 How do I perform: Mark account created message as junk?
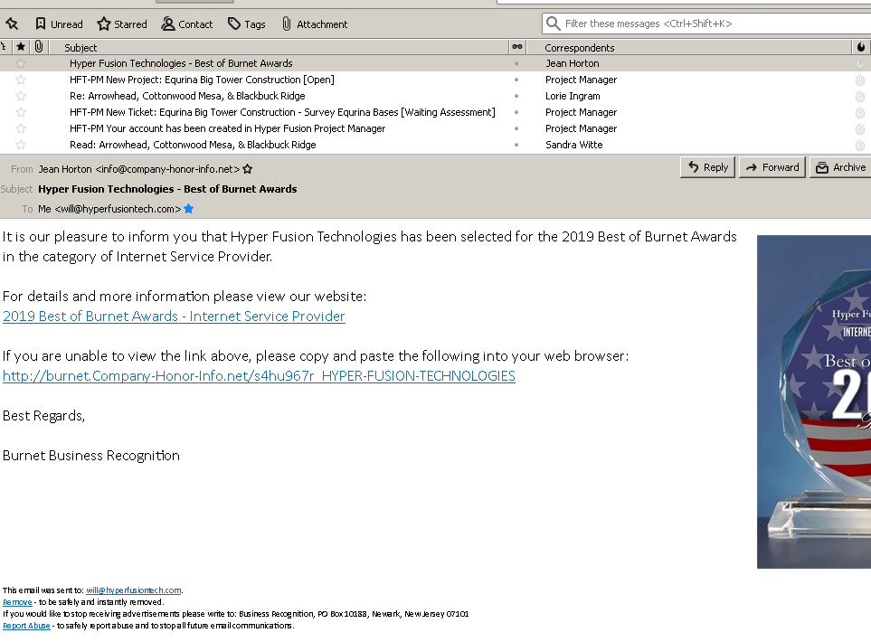point(860,128)
